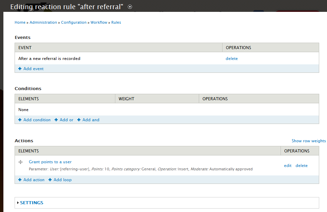Open Administration from the breadcrumb
The image size is (327, 212).
click(x=43, y=22)
